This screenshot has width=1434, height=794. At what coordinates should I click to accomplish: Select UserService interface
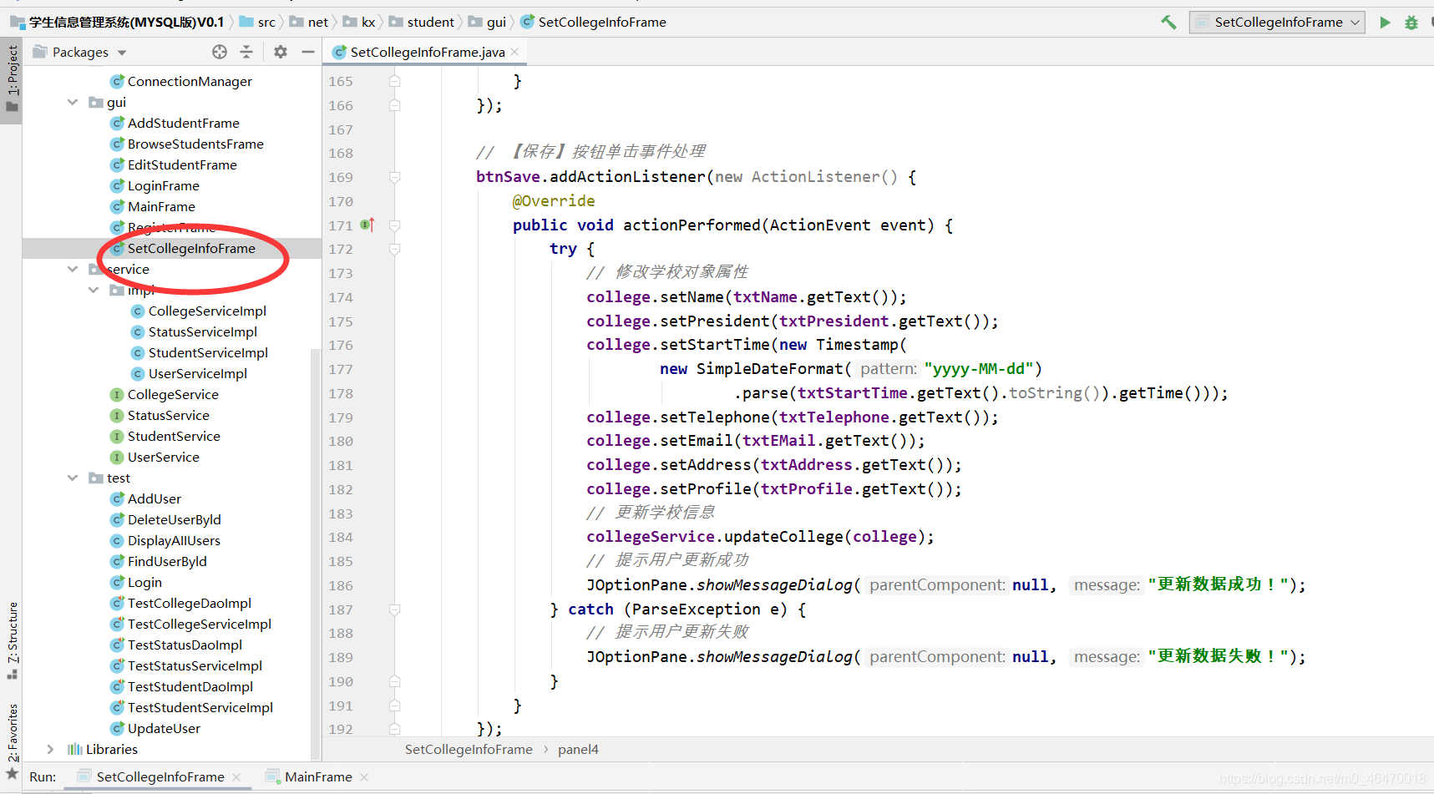163,457
